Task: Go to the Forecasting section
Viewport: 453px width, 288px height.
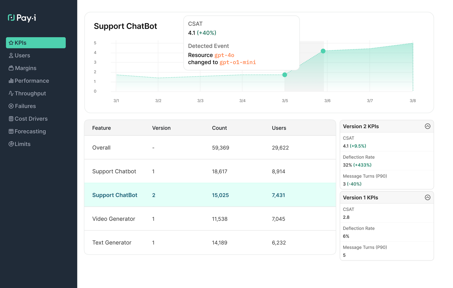Action: click(30, 131)
